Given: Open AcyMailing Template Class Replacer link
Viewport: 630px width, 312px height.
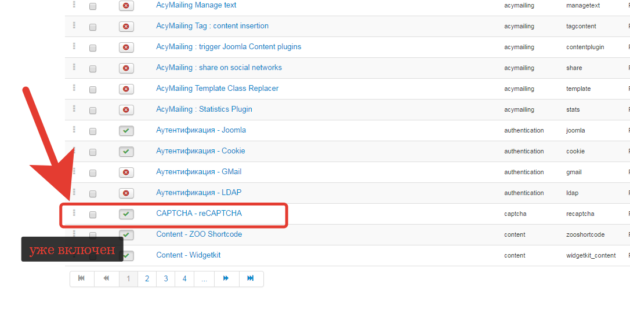Looking at the screenshot, I should pos(218,89).
